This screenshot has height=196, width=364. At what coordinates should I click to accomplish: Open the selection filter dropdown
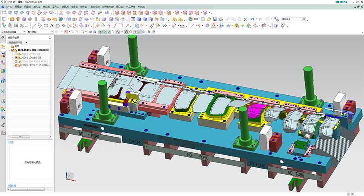[14, 31]
